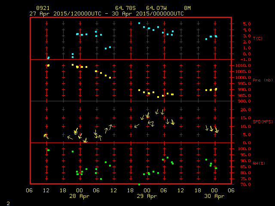
Task: Click the 'Pre (mb)' pressure axis label
Action: [263, 80]
